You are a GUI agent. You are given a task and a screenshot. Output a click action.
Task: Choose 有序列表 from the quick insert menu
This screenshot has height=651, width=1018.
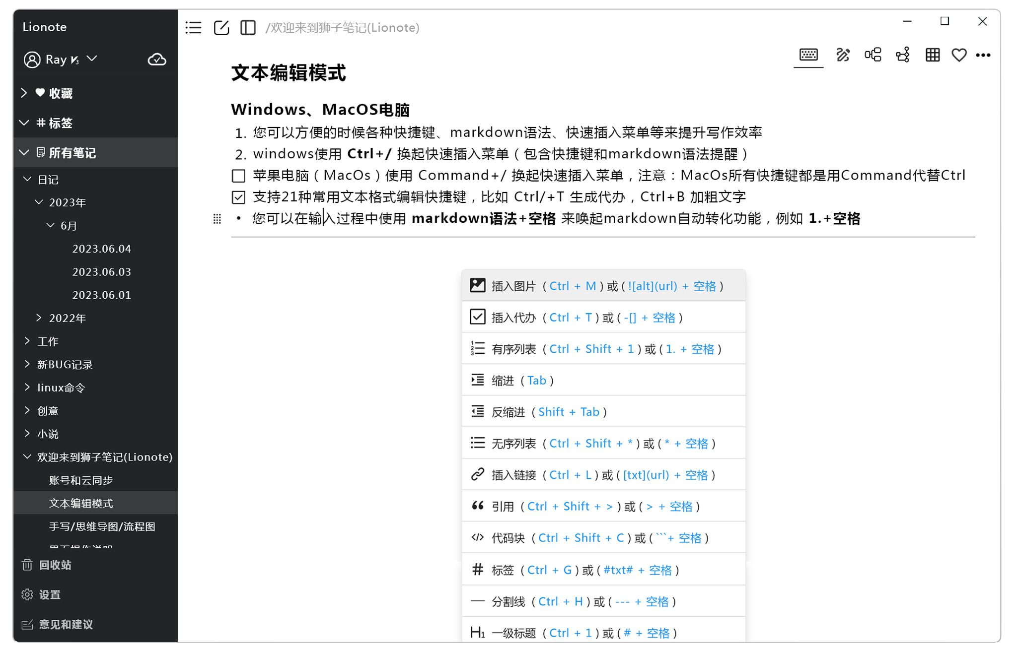click(603, 349)
